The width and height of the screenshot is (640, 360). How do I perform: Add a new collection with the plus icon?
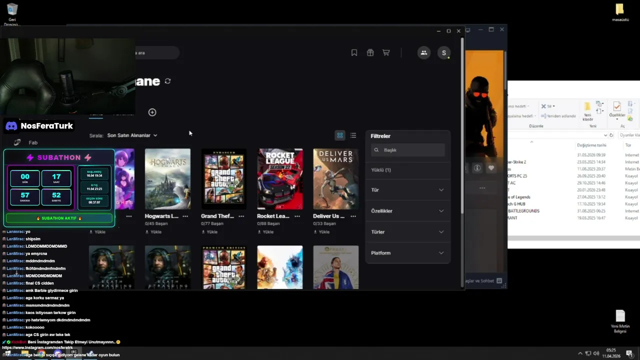(x=152, y=112)
